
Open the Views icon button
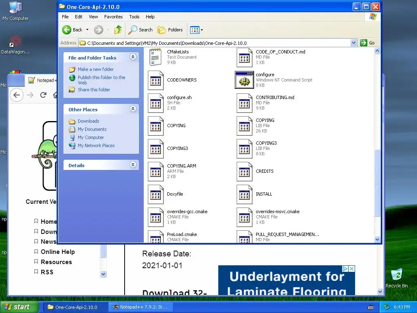pos(195,30)
